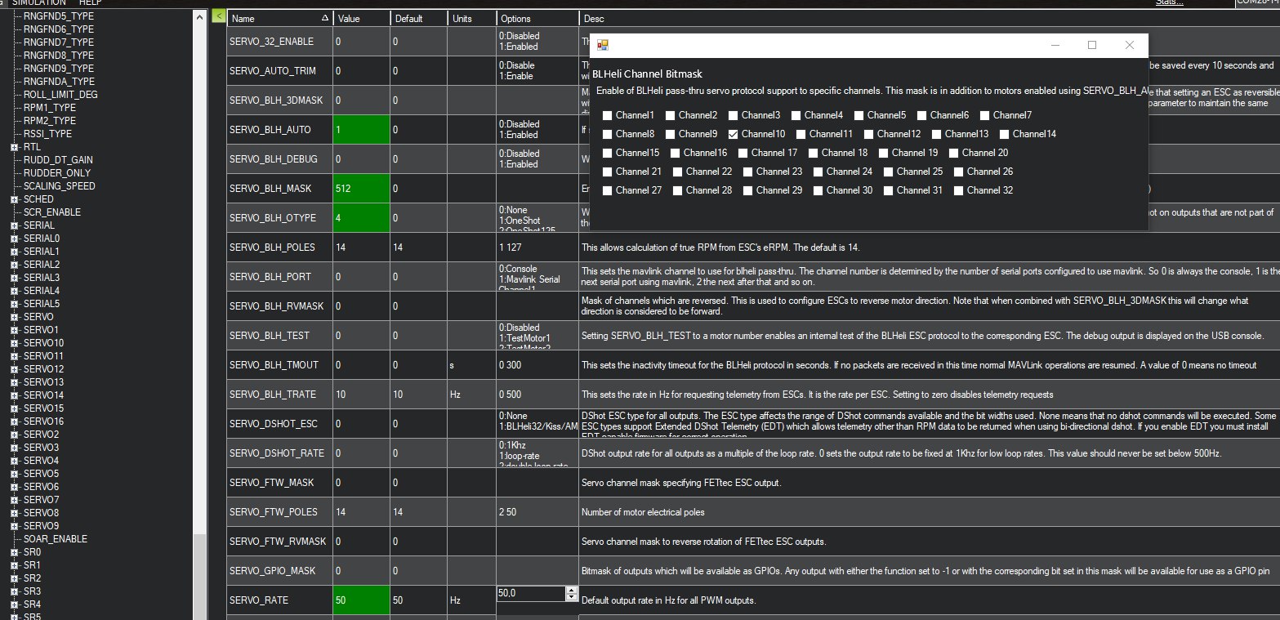The image size is (1280, 620).
Task: Click the green collapse panel arrow icon
Action: pyautogui.click(x=218, y=16)
